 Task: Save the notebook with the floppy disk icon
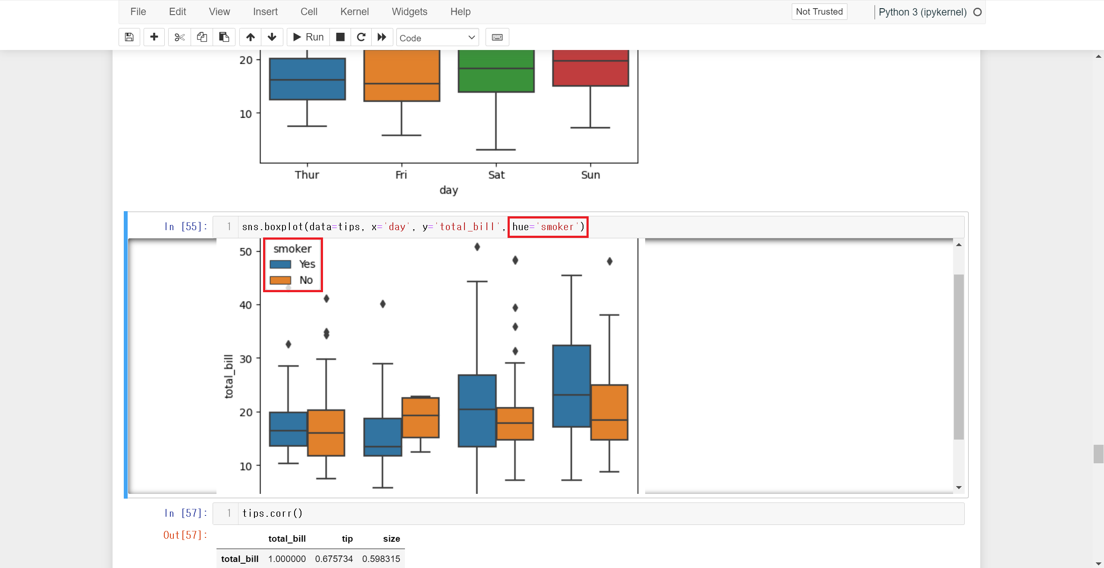click(129, 37)
